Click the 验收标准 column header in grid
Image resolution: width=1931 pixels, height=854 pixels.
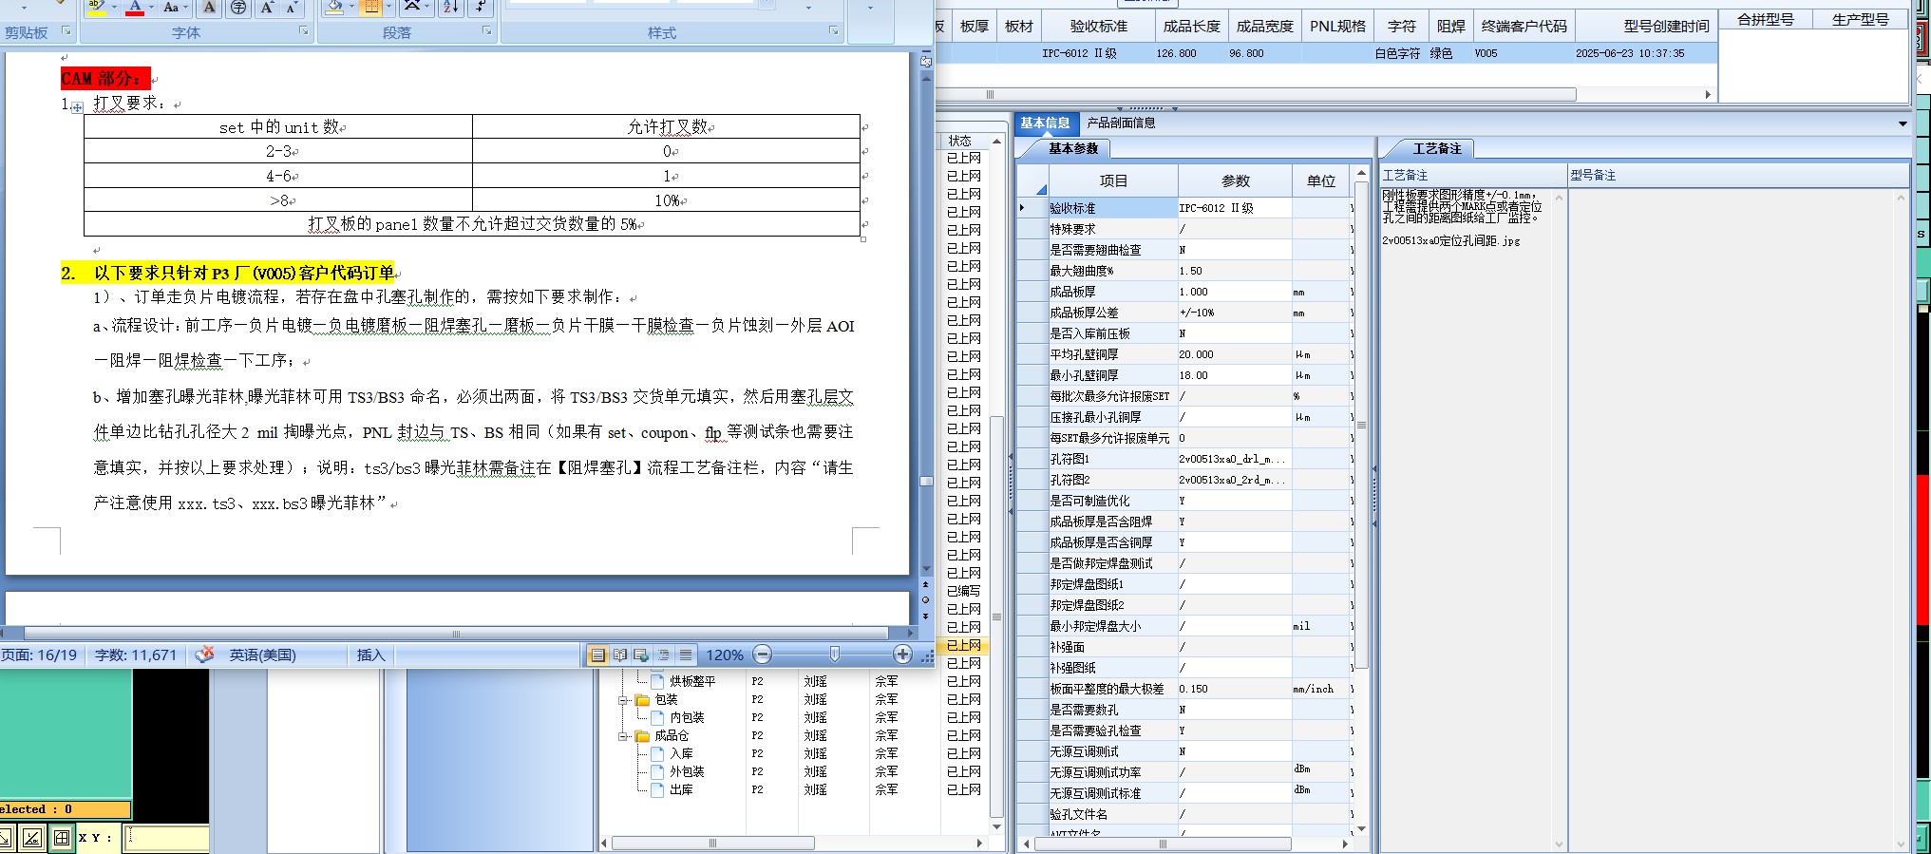[x=1099, y=27]
